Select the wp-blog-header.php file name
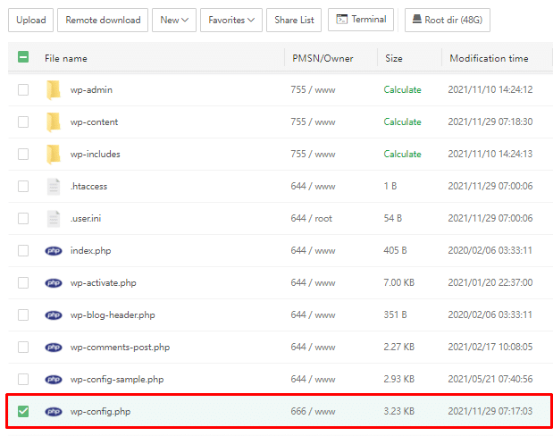Viewport: 553px width, 436px height. pyautogui.click(x=113, y=315)
